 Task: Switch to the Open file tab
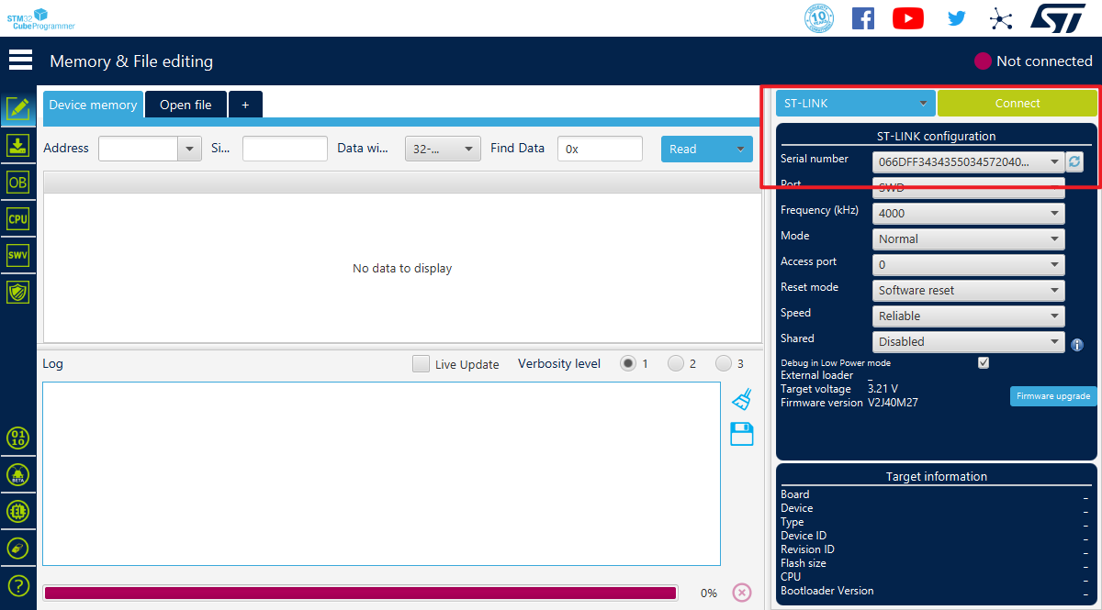tap(186, 105)
